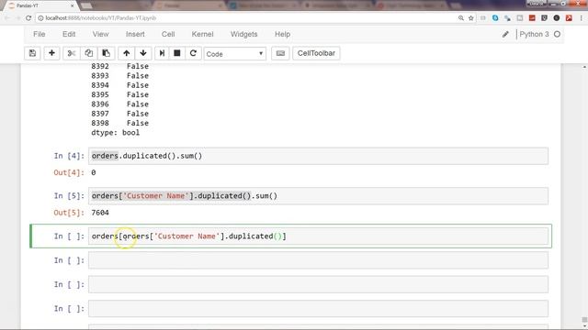Click the CellToolbar button
The width and height of the screenshot is (588, 330).
pyautogui.click(x=316, y=53)
